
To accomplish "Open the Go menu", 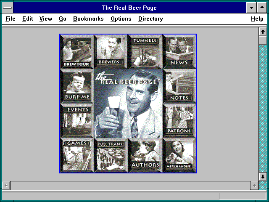I will pos(63,19).
